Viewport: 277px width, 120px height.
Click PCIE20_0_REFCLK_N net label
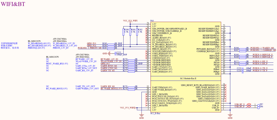(263, 55)
